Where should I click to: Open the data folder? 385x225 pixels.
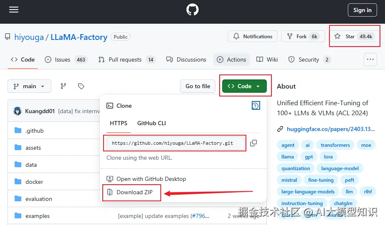(x=31, y=165)
